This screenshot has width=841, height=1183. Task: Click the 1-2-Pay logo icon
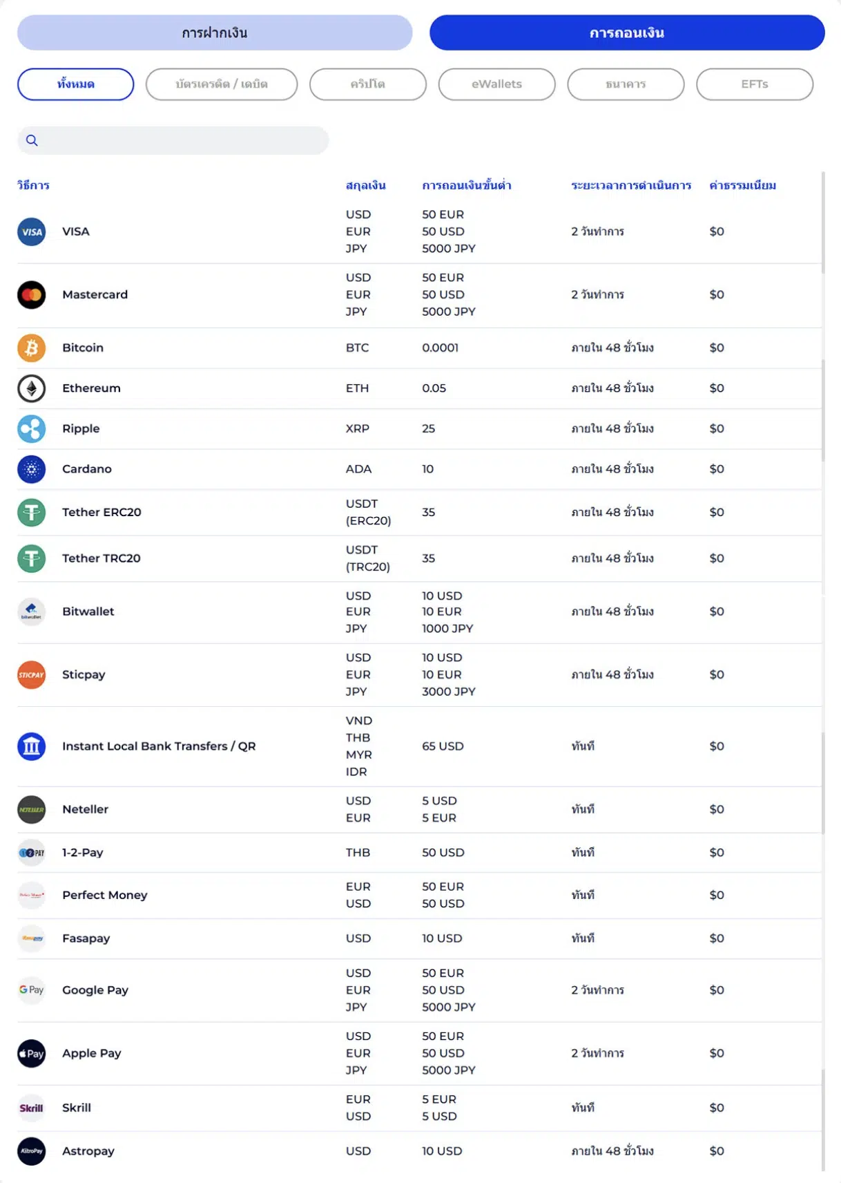coord(32,853)
